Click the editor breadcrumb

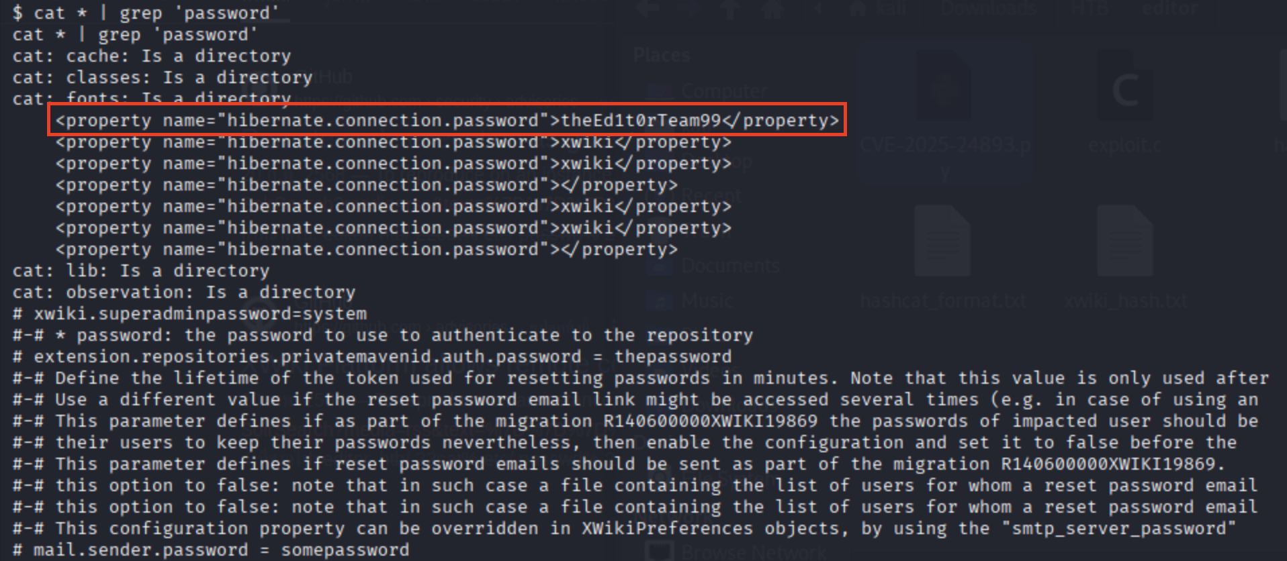[1169, 9]
